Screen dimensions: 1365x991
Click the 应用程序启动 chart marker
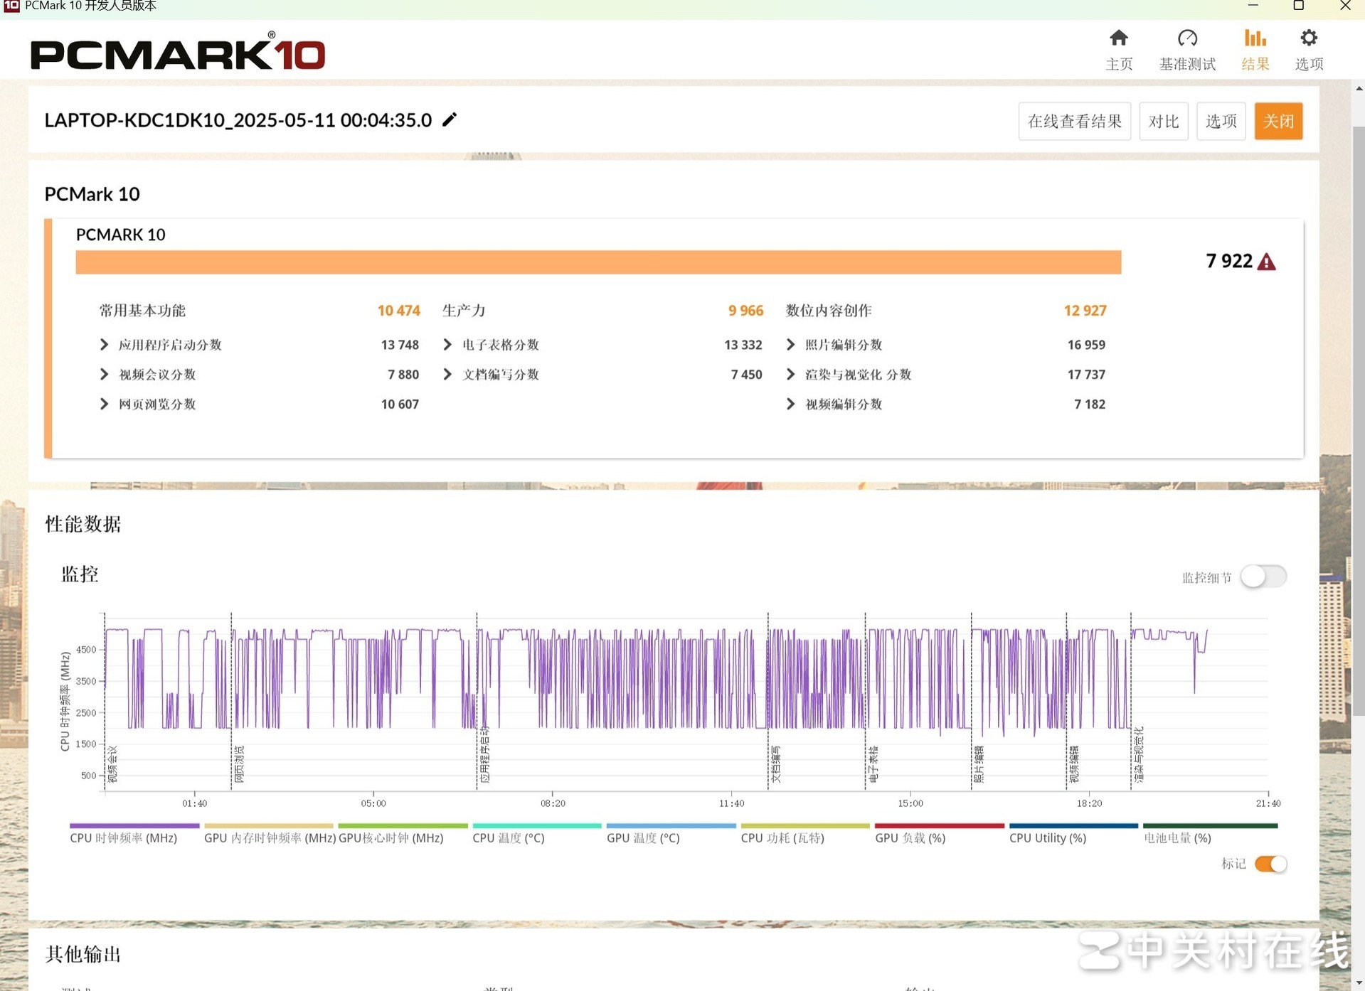click(x=484, y=754)
